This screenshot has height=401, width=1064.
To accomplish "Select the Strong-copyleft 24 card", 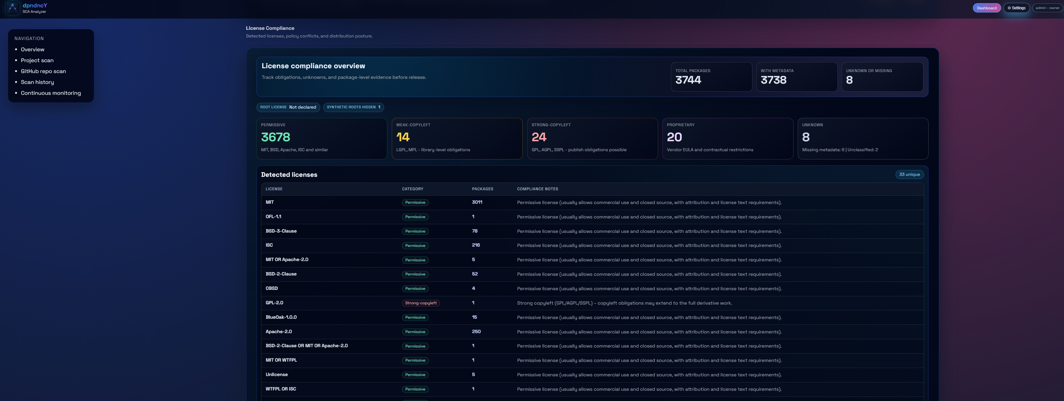I will [x=592, y=138].
